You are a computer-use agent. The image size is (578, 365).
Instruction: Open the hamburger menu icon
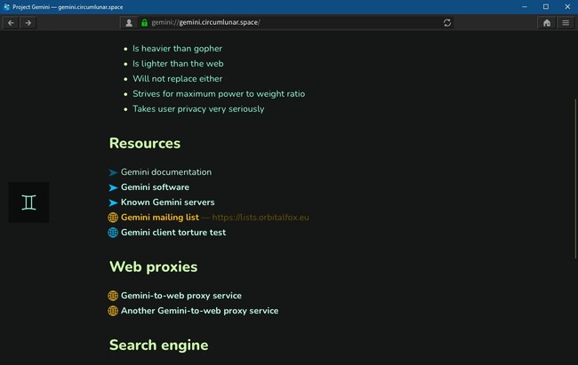[566, 23]
